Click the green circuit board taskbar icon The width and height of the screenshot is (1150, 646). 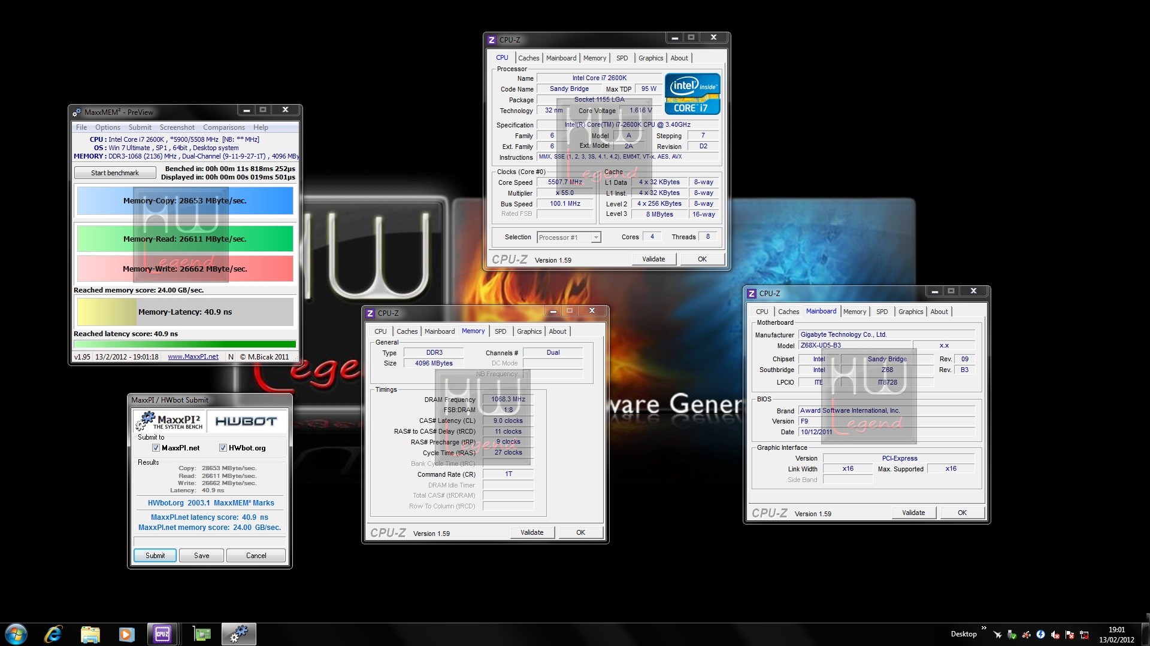click(202, 634)
